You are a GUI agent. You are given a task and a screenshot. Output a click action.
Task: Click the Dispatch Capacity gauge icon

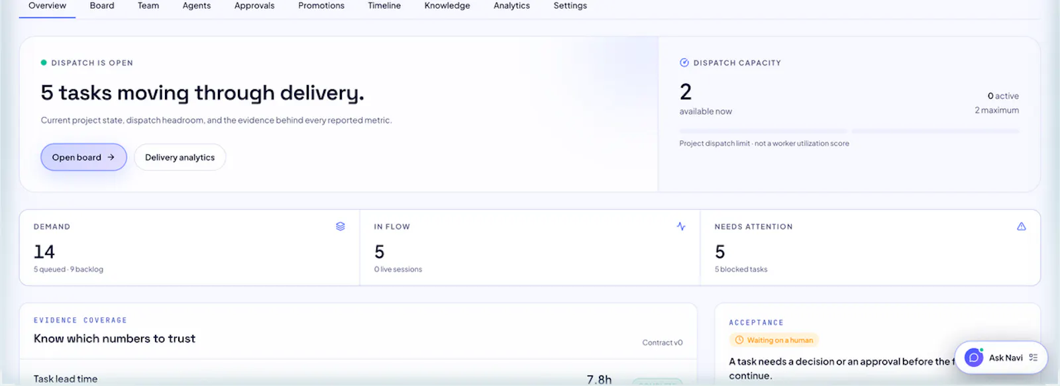coord(684,63)
